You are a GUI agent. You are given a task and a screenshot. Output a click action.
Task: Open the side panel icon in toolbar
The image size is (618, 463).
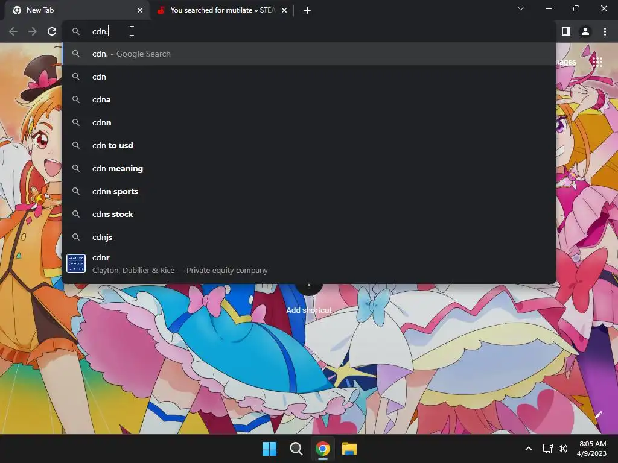pos(566,31)
